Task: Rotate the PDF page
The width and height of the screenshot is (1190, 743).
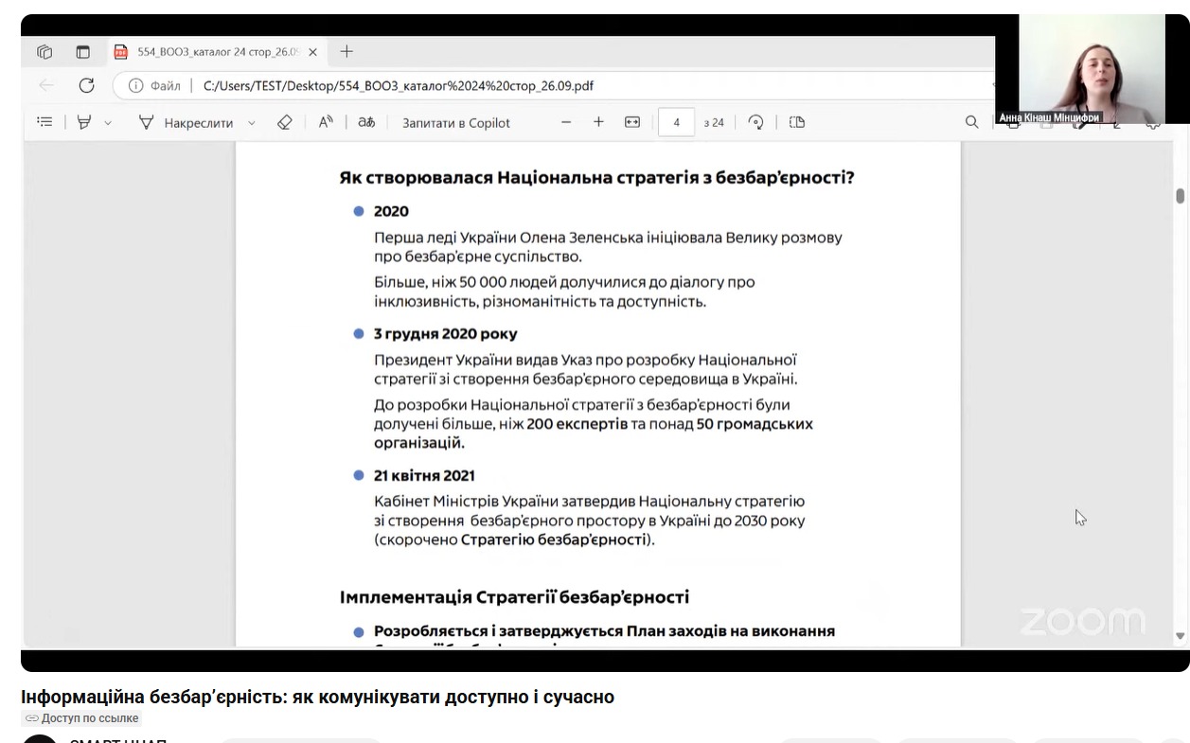Action: pyautogui.click(x=755, y=122)
